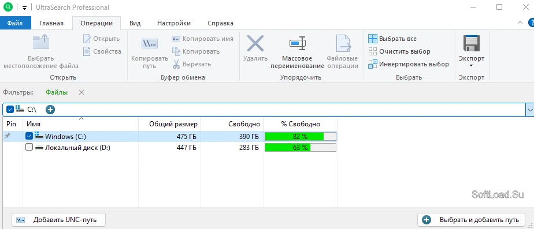Maximize the UltraSearch window
Viewport: 534px width, 229px height.
click(x=499, y=7)
